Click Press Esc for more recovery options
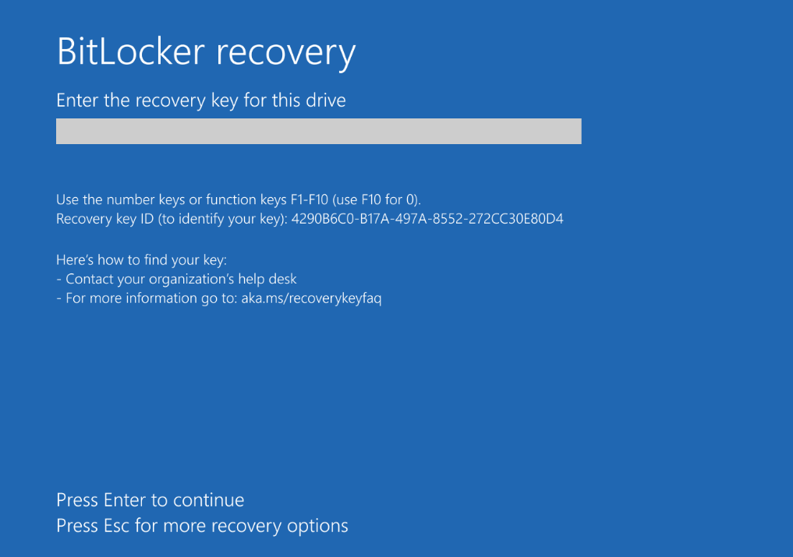The height and width of the screenshot is (557, 793). tap(201, 525)
